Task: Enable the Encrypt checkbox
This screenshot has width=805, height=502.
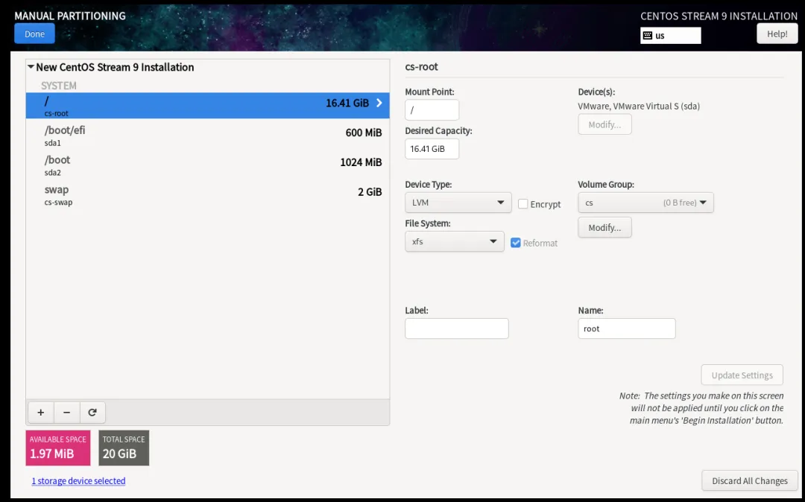Action: tap(523, 203)
